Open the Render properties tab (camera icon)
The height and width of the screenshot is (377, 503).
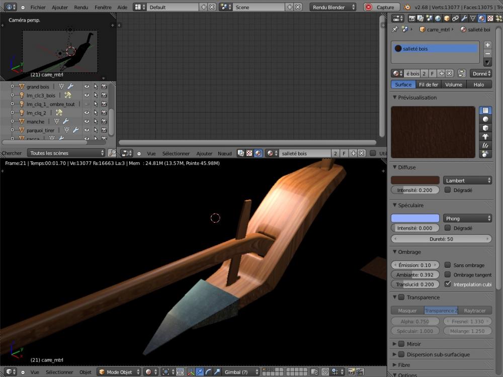click(412, 19)
